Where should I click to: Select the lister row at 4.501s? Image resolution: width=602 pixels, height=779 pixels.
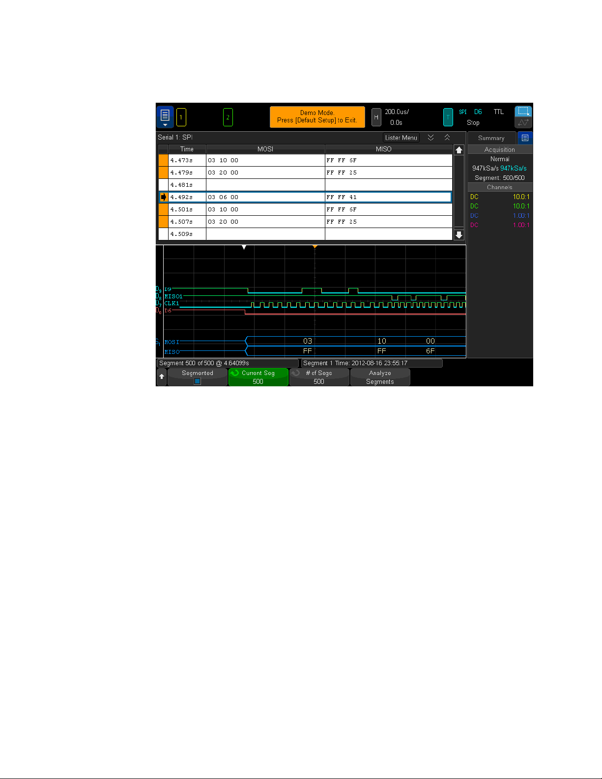point(305,209)
